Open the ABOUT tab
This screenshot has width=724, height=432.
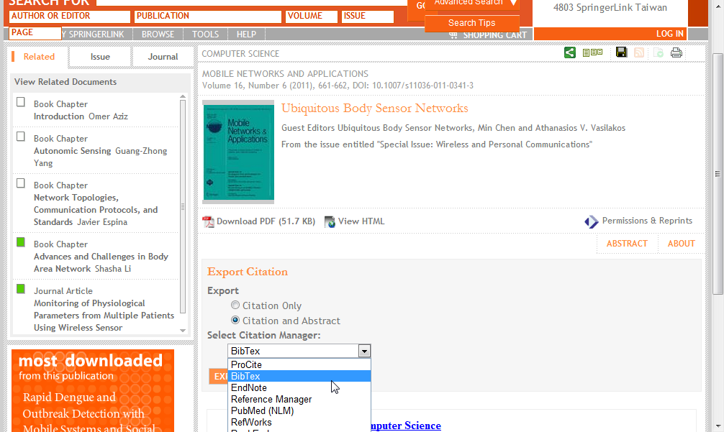click(681, 244)
